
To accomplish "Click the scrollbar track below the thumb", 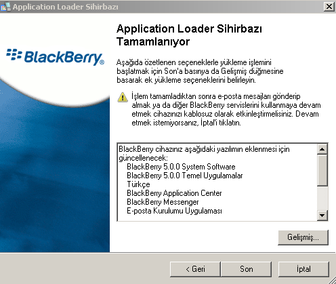I will [322, 198].
